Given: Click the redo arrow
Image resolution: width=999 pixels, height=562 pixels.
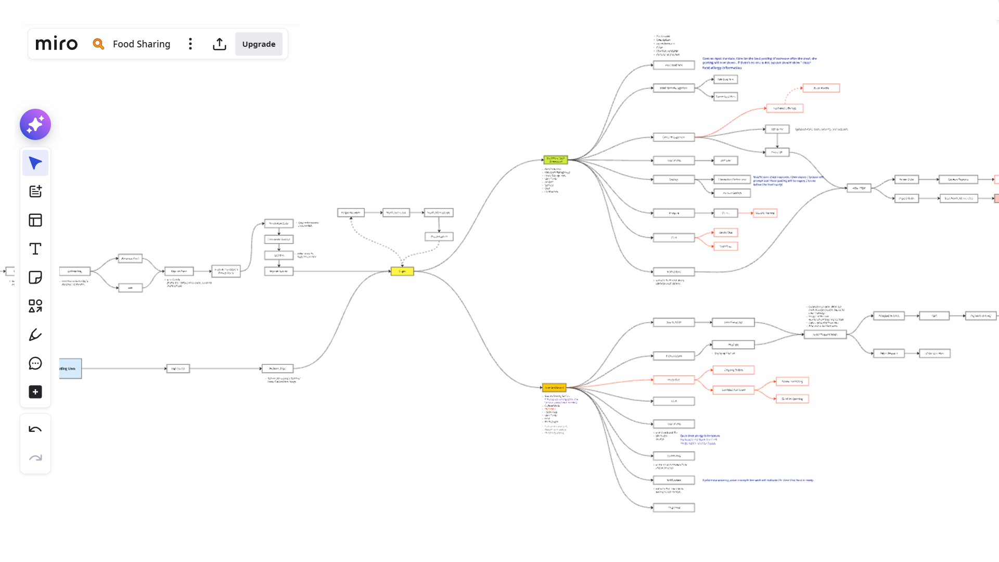Looking at the screenshot, I should click(x=35, y=457).
